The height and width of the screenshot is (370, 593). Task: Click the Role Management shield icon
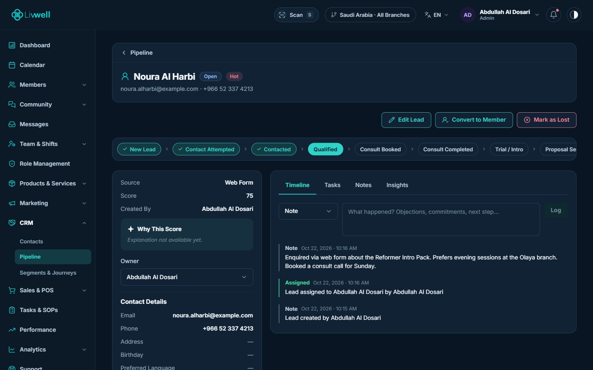[12, 164]
